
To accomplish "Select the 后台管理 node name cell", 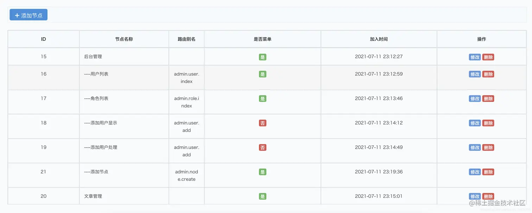I will point(124,56).
